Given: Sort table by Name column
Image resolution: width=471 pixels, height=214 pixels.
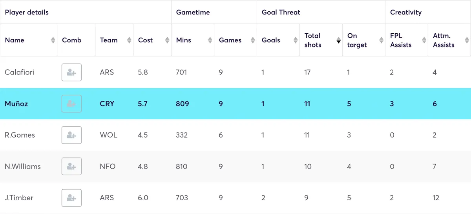Looking at the screenshot, I should 53,40.
